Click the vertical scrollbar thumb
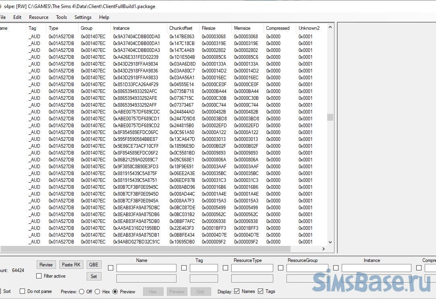This screenshot has width=436, height=299. (x=330, y=117)
